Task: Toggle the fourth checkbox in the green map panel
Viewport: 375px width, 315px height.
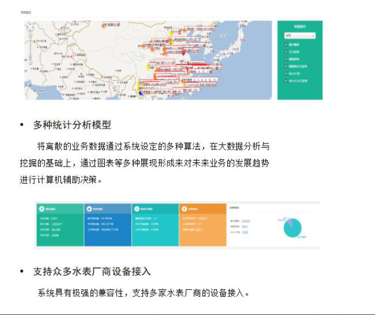Action: (286, 66)
